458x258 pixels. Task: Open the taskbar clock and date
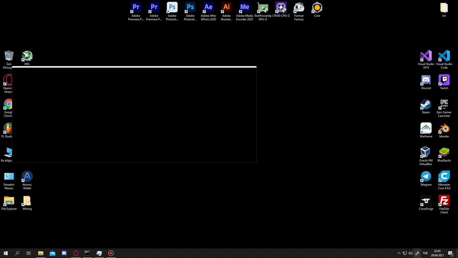(x=437, y=253)
